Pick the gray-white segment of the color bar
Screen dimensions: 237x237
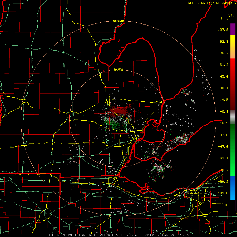(233, 117)
